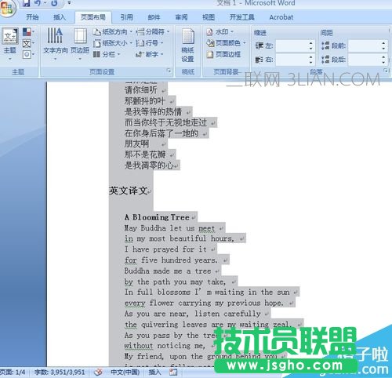Click the line 朋友啊

[136, 144]
